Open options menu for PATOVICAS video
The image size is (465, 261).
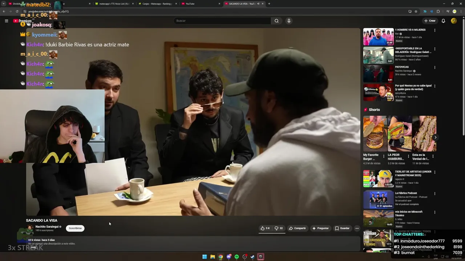tap(434, 67)
